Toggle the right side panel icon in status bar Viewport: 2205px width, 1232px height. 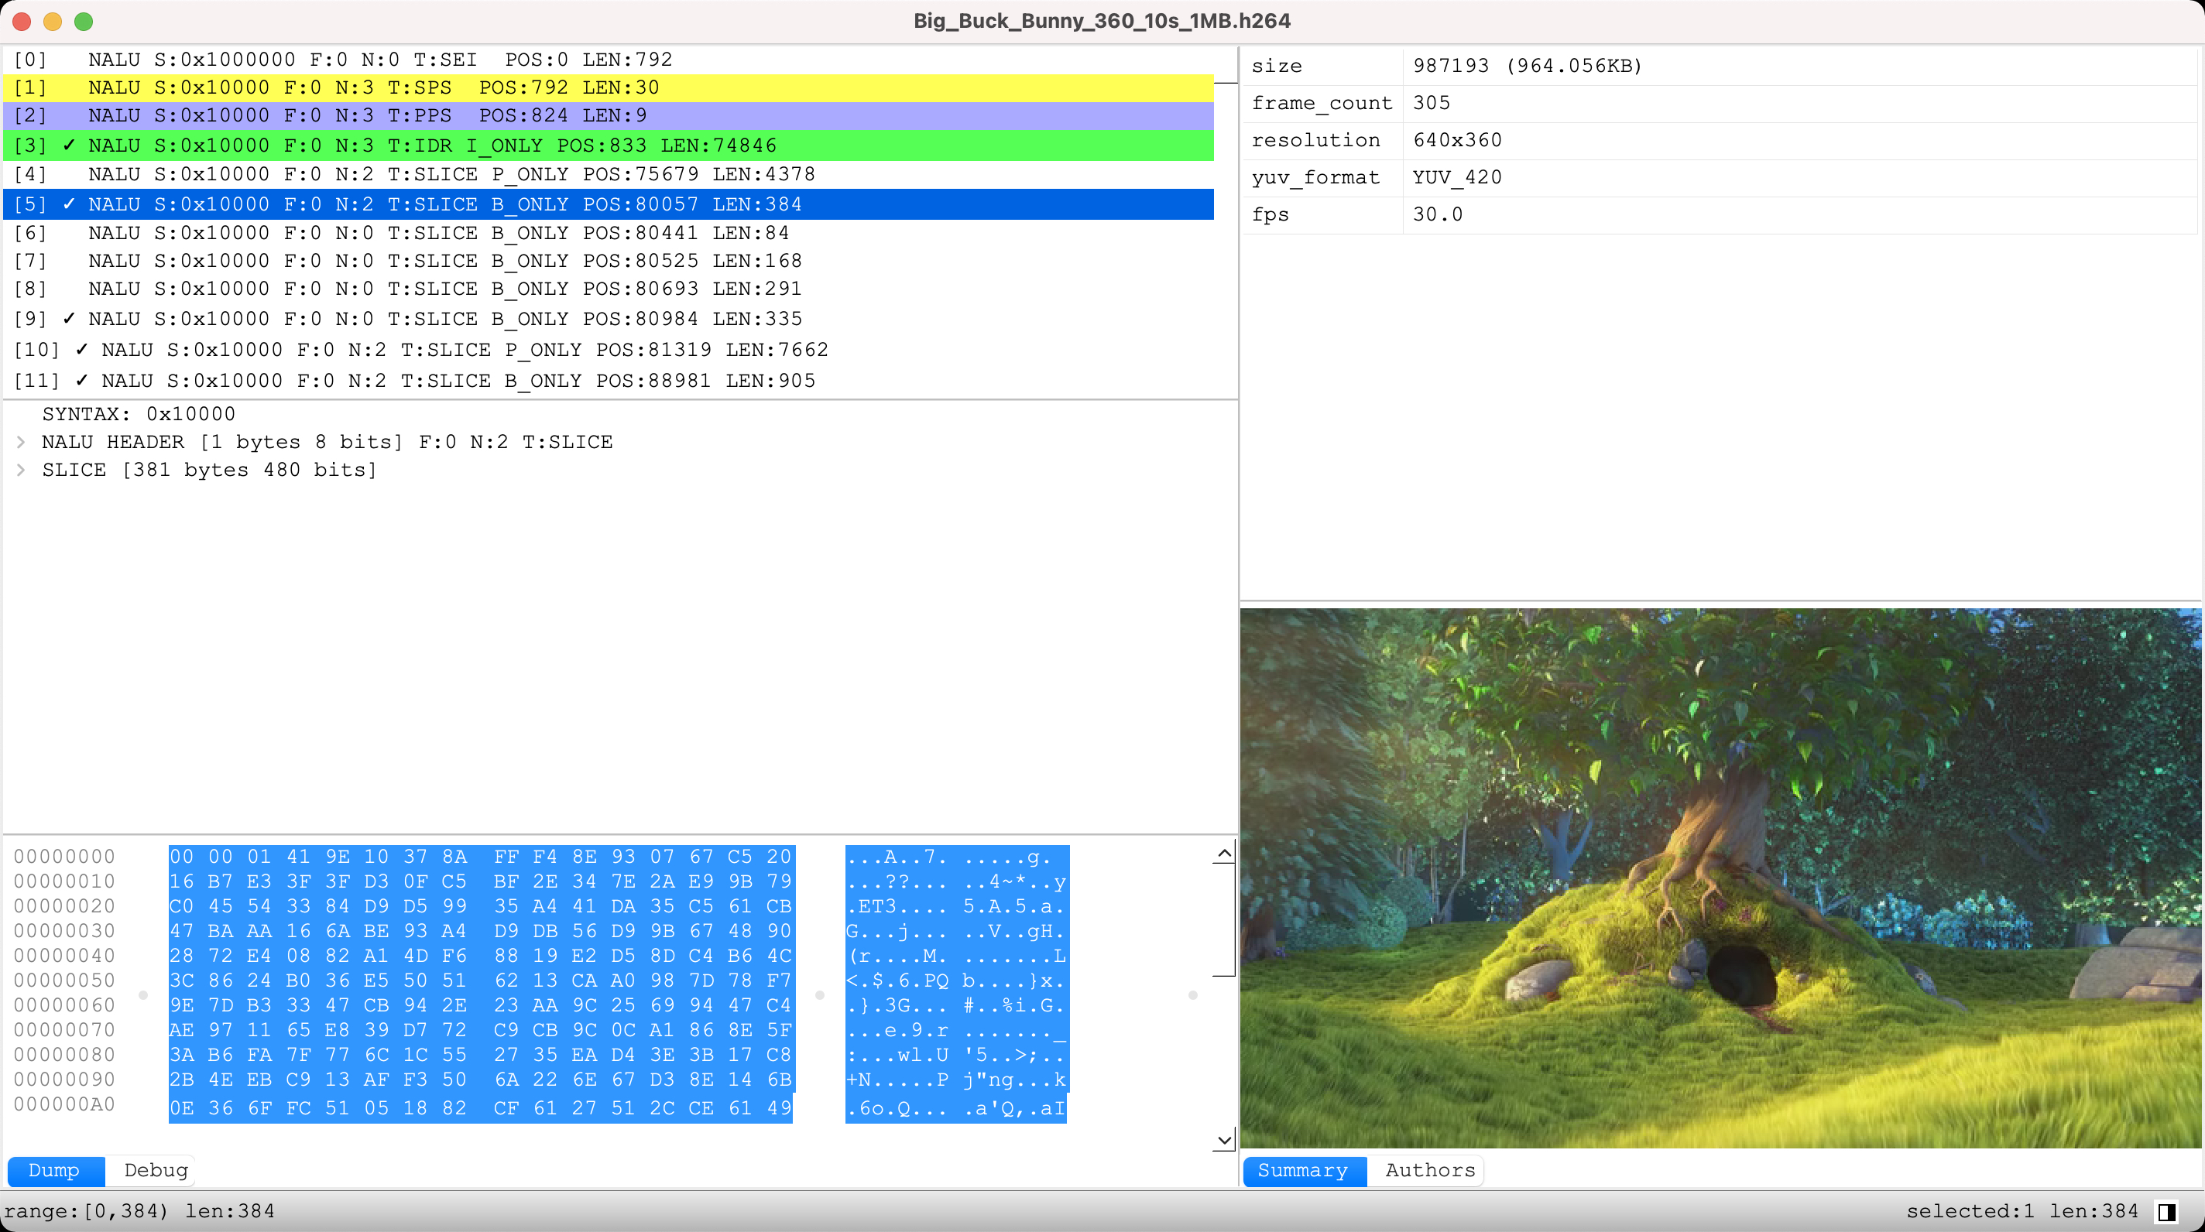pyautogui.click(x=2166, y=1211)
